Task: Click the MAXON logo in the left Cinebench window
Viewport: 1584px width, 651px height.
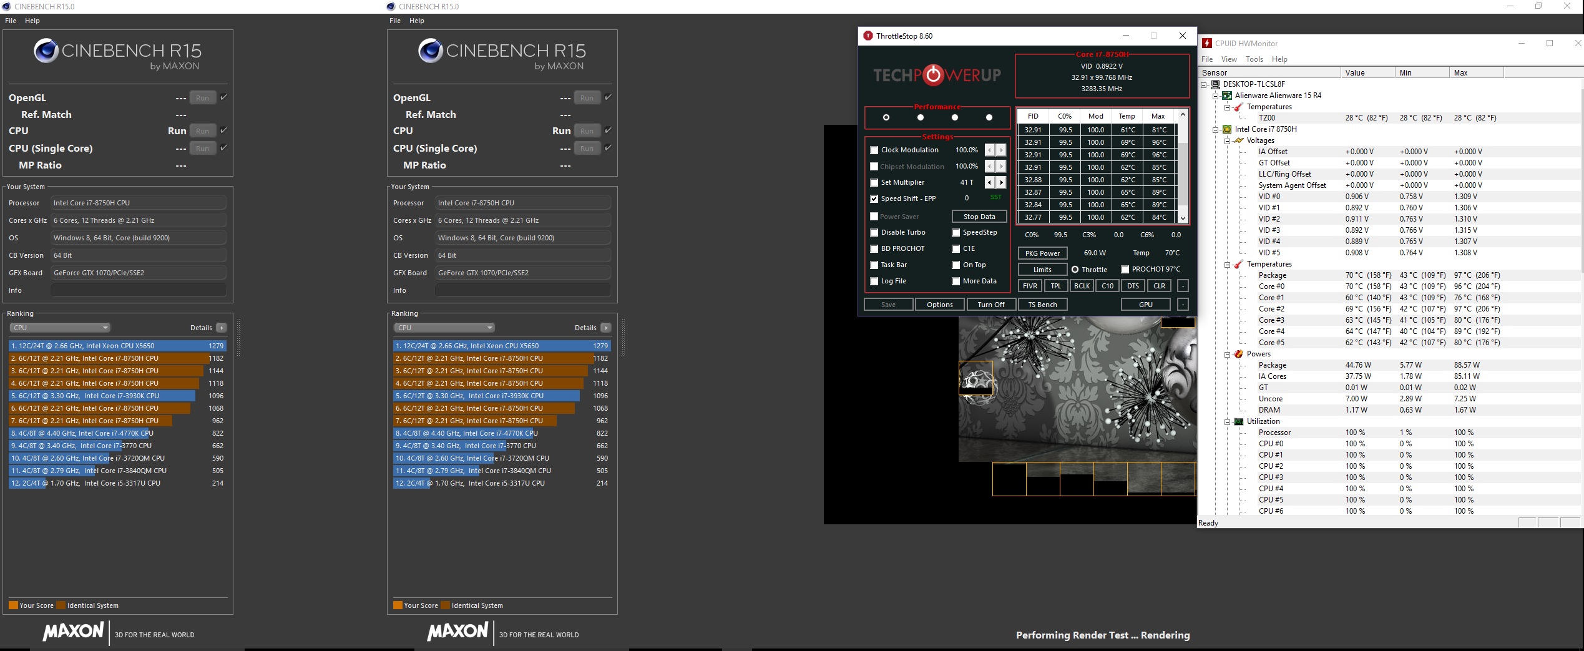Action: tap(73, 632)
